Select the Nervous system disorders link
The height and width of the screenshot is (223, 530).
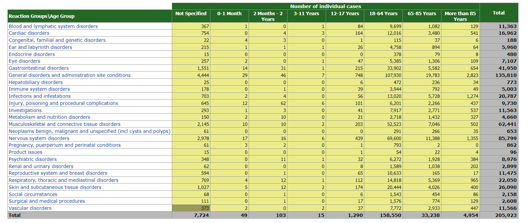39,138
